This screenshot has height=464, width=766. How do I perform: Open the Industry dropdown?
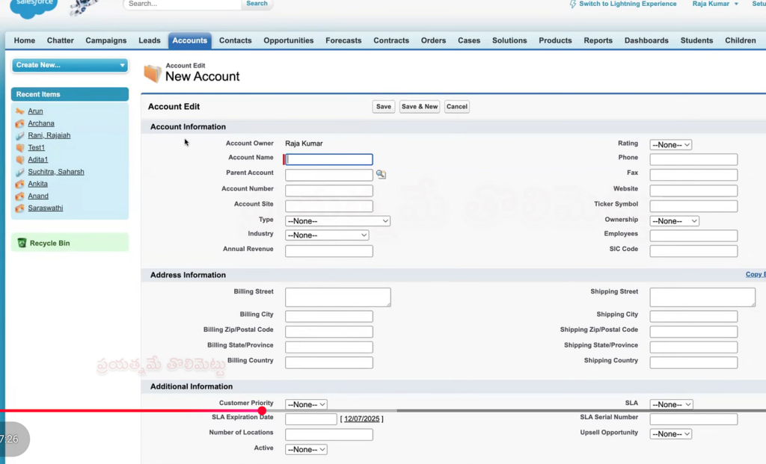pos(327,235)
